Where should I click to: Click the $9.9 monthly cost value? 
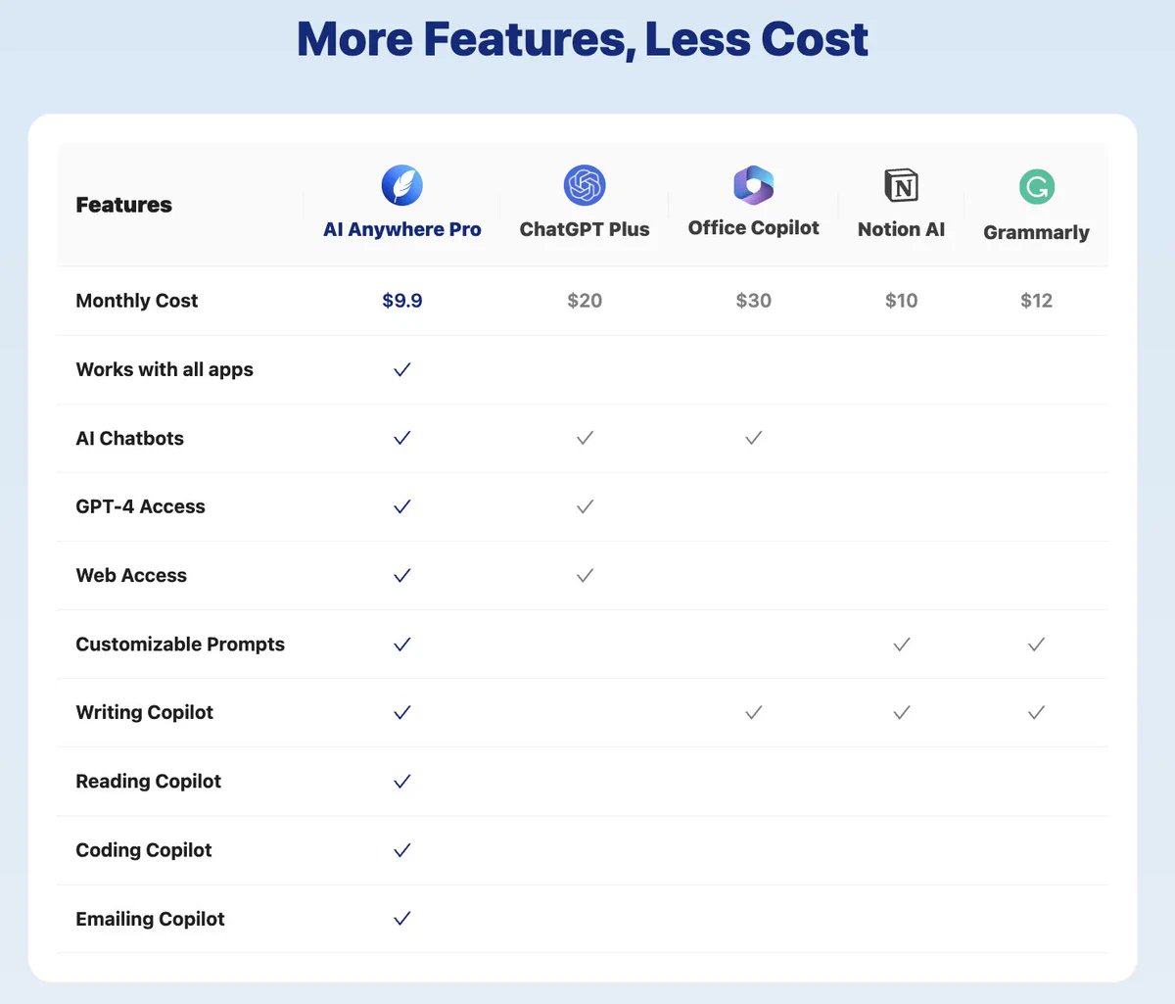pyautogui.click(x=402, y=301)
